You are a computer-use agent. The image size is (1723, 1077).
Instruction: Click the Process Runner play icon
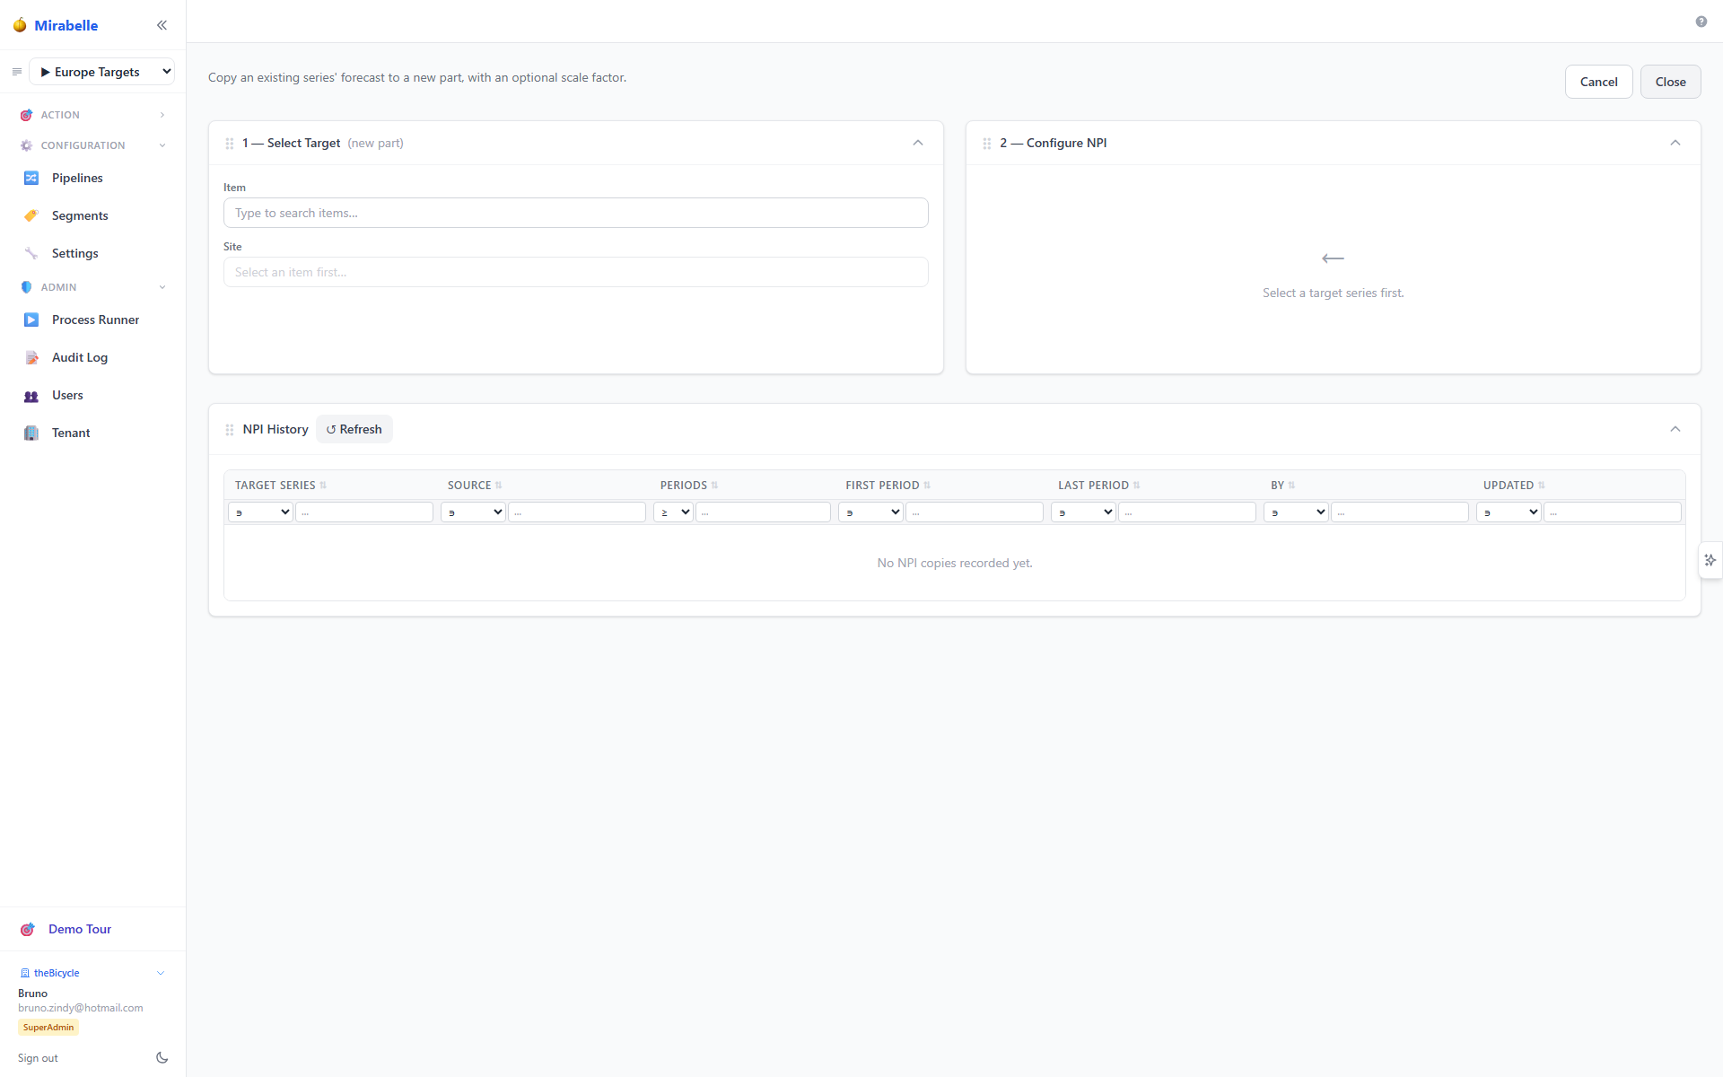point(31,320)
